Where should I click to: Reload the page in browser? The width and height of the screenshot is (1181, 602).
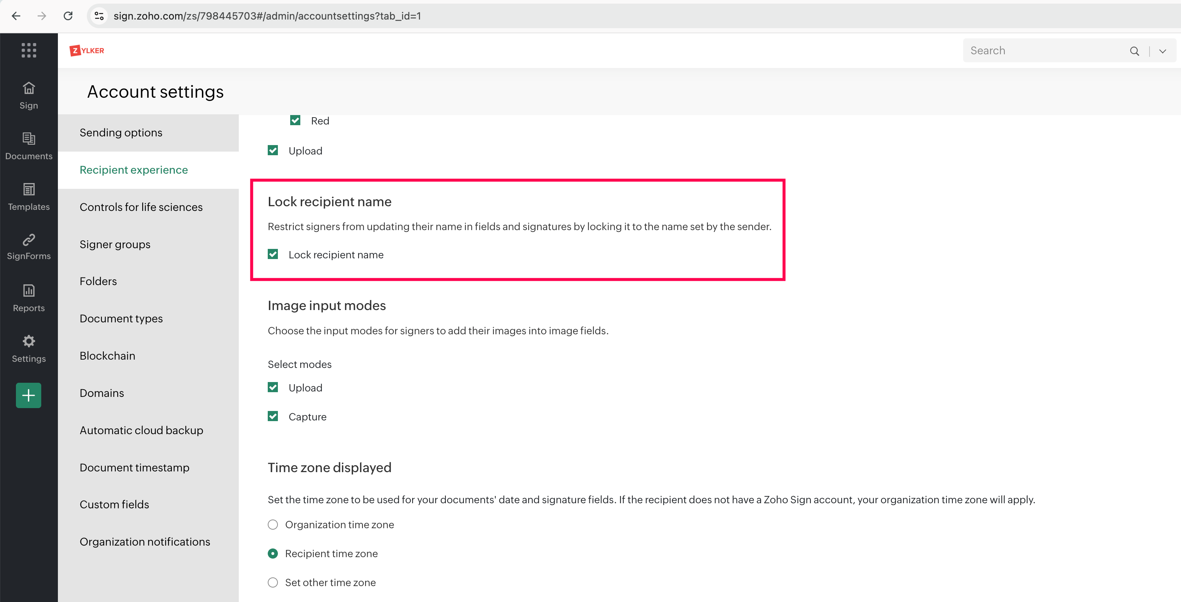click(68, 16)
